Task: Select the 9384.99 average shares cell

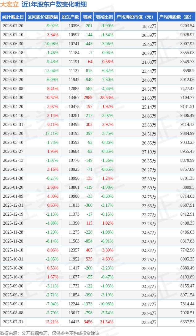Action: (187, 133)
